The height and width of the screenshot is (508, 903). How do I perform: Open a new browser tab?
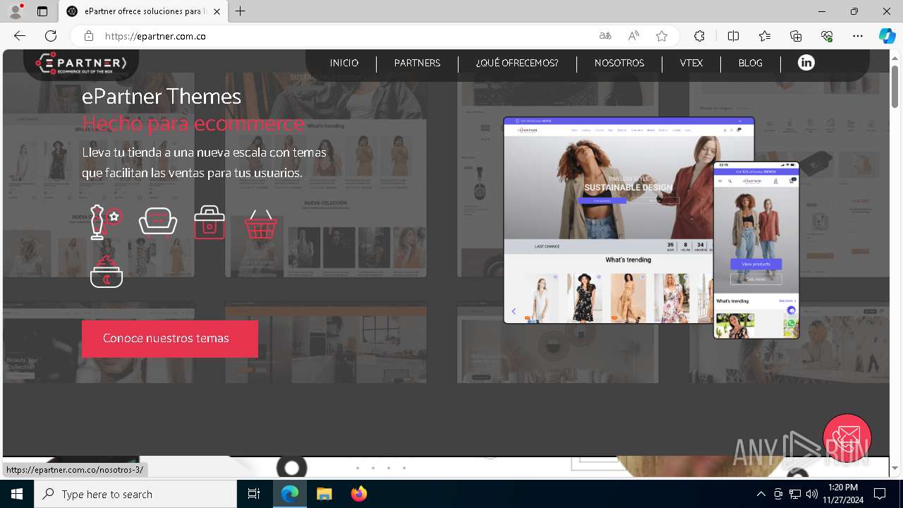coord(241,11)
